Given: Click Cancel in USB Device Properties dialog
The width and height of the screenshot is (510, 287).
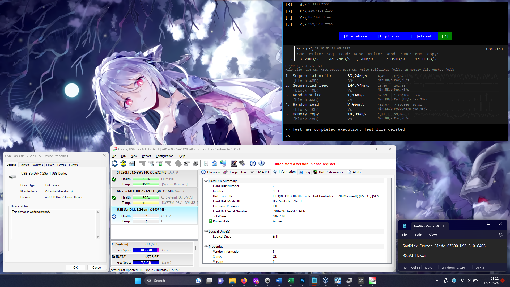Looking at the screenshot, I should pos(97,268).
